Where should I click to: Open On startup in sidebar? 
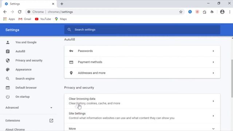pyautogui.click(x=23, y=97)
